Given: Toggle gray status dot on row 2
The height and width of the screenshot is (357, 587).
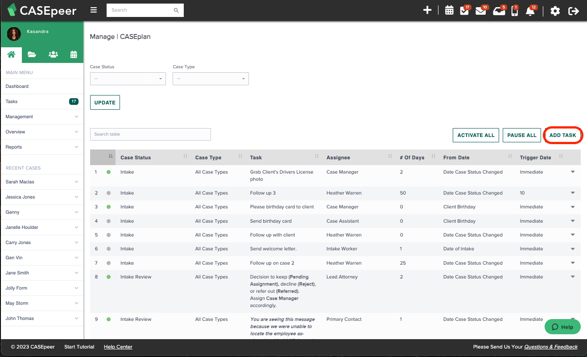Looking at the screenshot, I should [x=108, y=193].
